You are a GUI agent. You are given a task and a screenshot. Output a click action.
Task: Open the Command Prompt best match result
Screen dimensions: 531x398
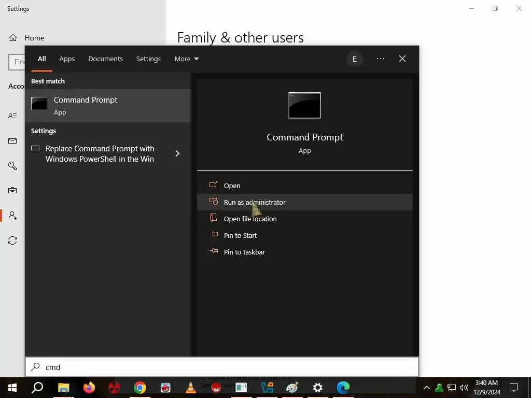point(108,105)
